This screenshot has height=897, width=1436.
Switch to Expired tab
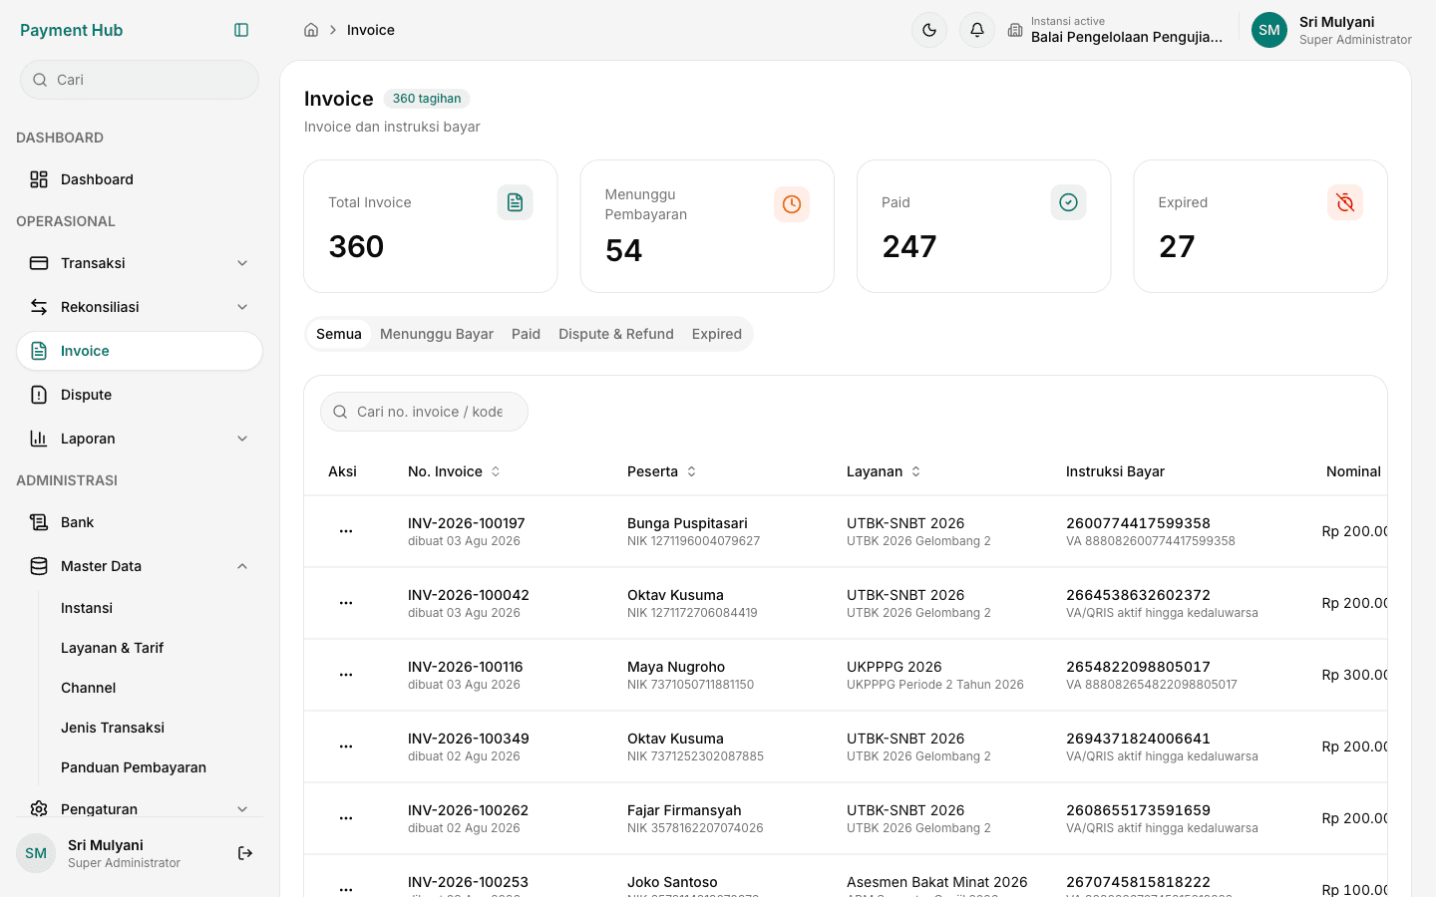(x=717, y=334)
